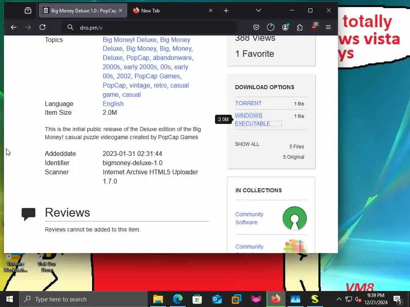Click the green Community Software collection thumbnail

[x=294, y=218]
